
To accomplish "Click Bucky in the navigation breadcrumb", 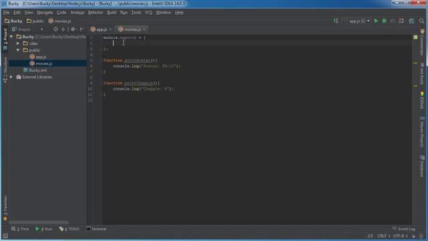I will click(13, 21).
